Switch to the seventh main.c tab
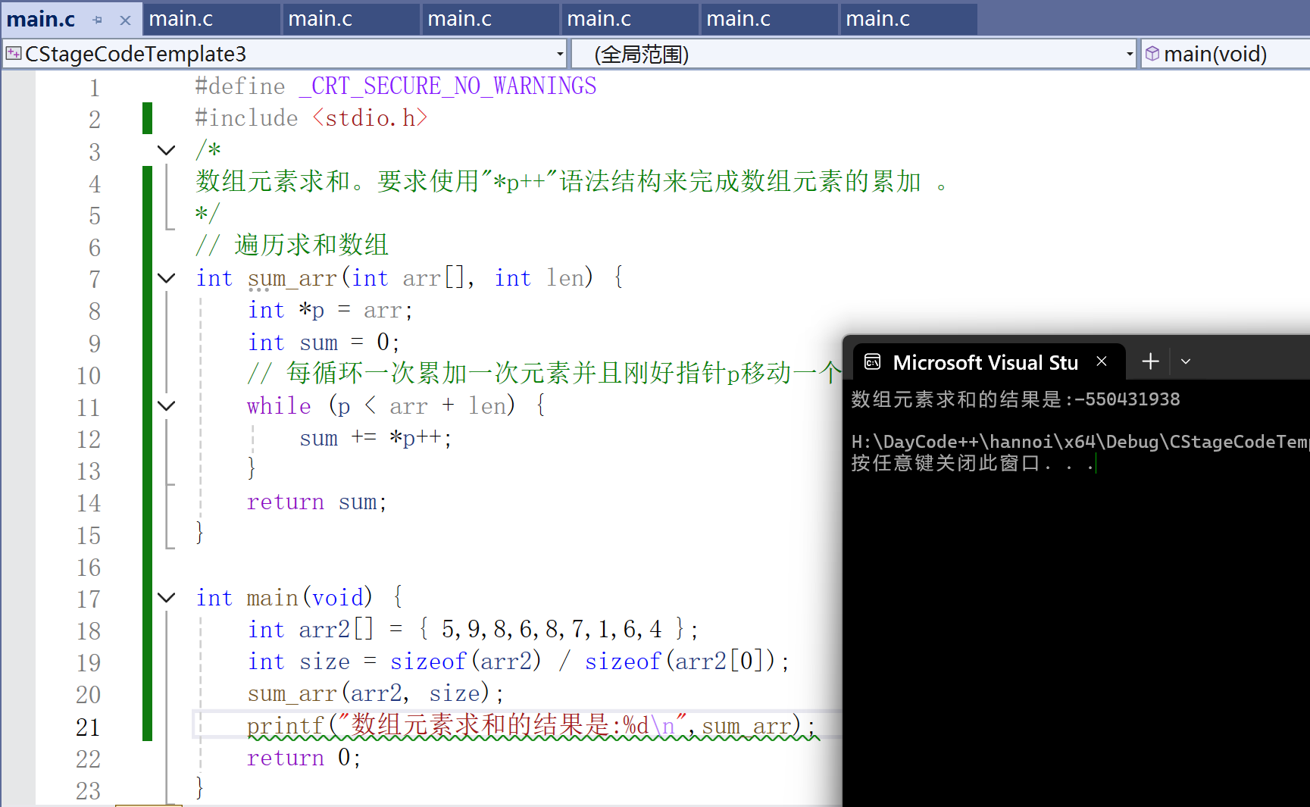Screen dimensions: 1310x807 [x=908, y=19]
